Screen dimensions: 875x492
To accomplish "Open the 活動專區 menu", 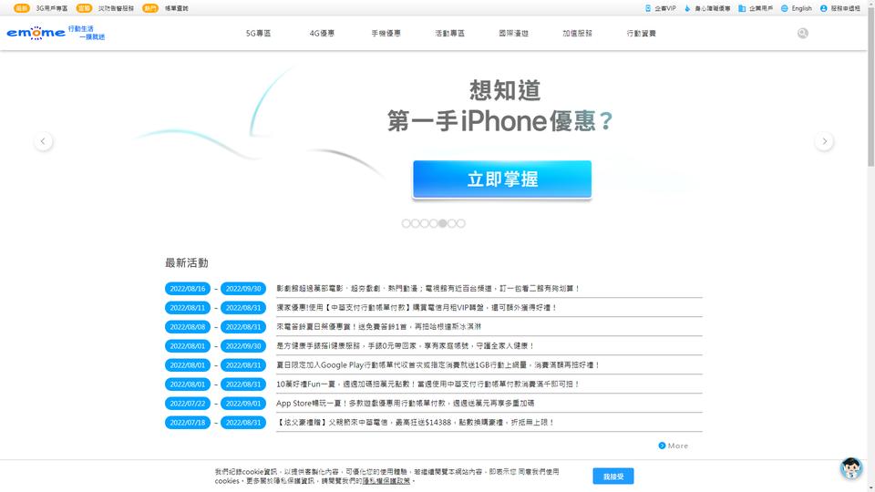I will 449,34.
